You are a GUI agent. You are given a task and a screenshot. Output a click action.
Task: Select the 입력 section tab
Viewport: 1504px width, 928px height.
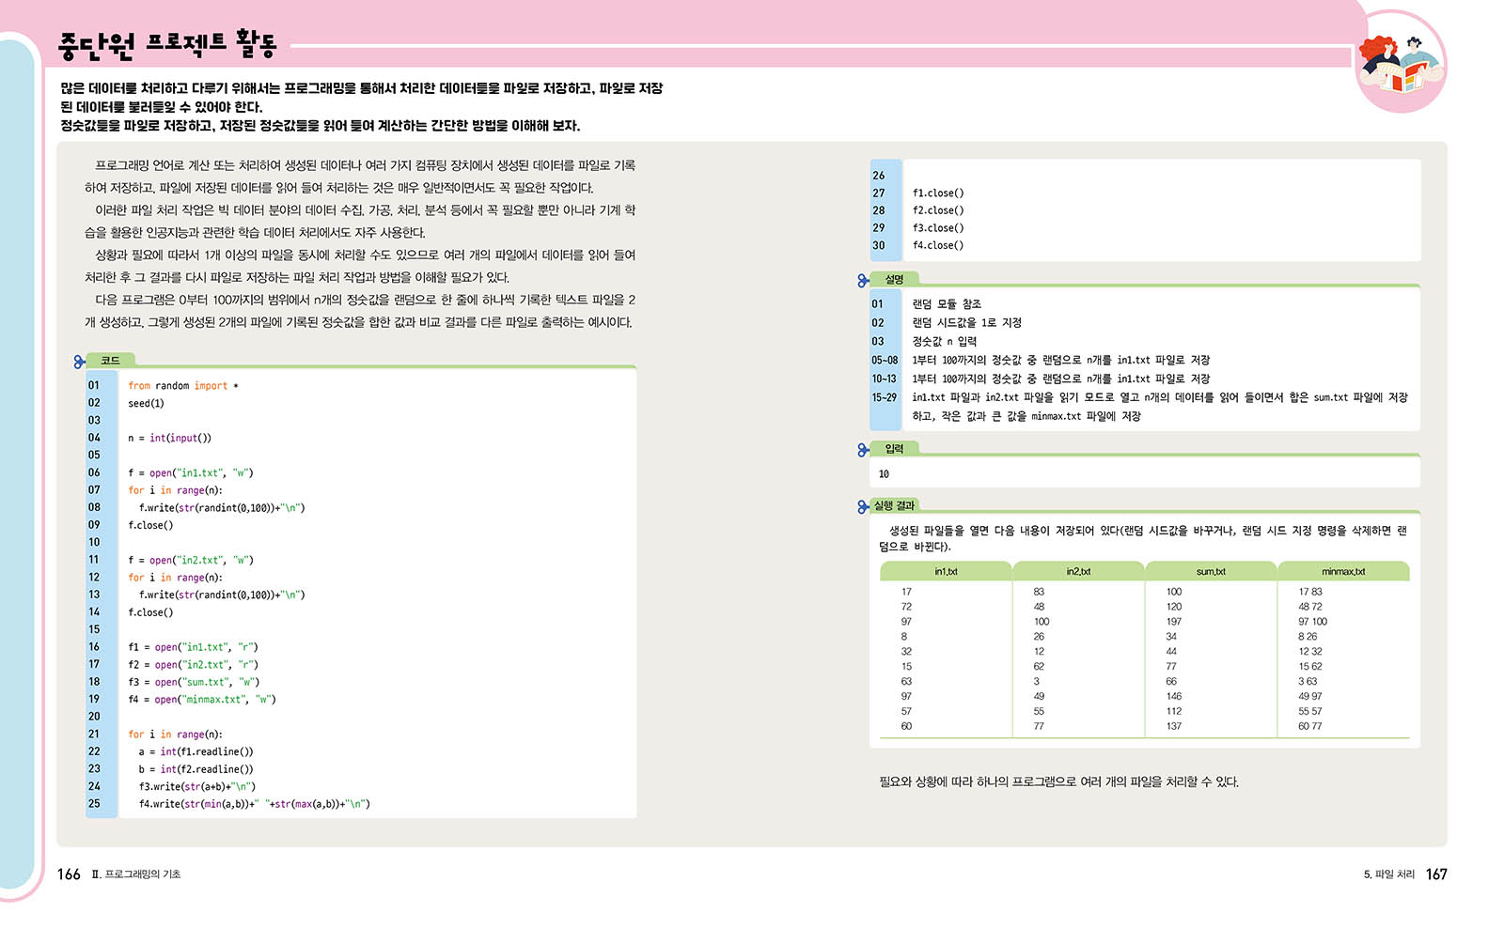(894, 449)
